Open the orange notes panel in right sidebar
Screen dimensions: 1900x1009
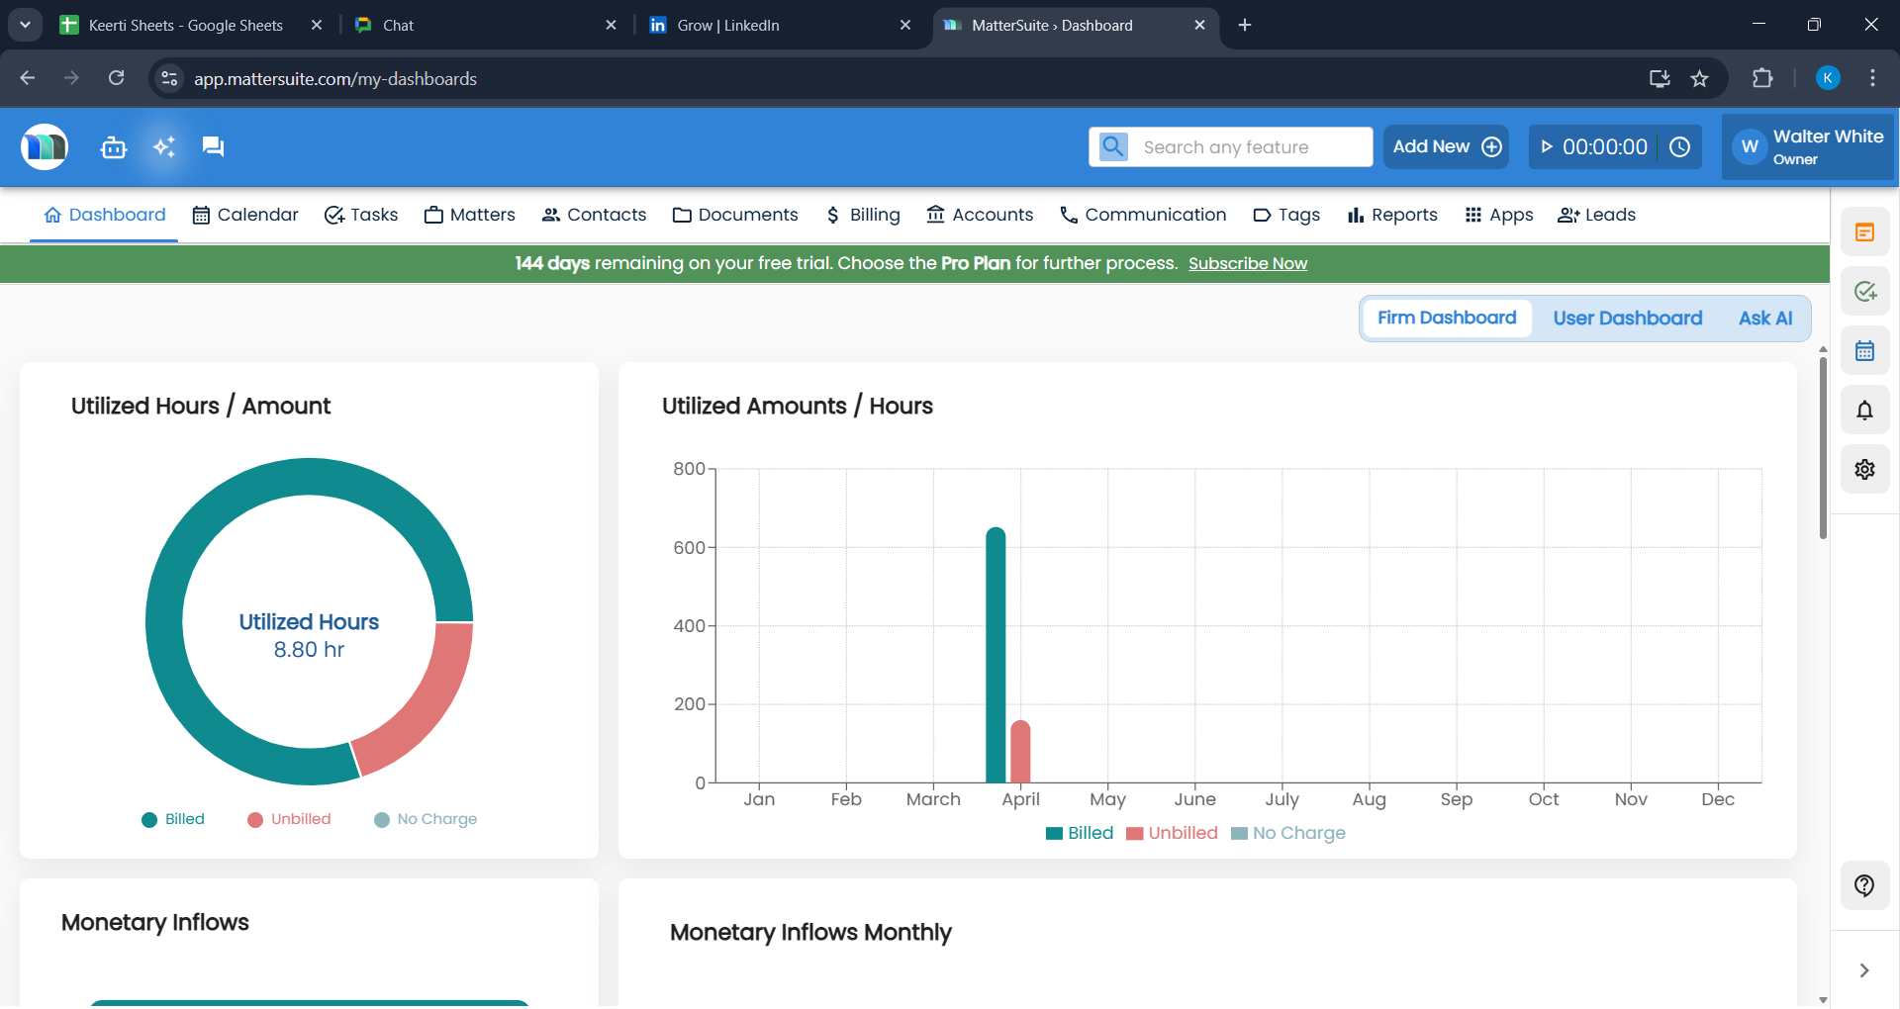1865,231
